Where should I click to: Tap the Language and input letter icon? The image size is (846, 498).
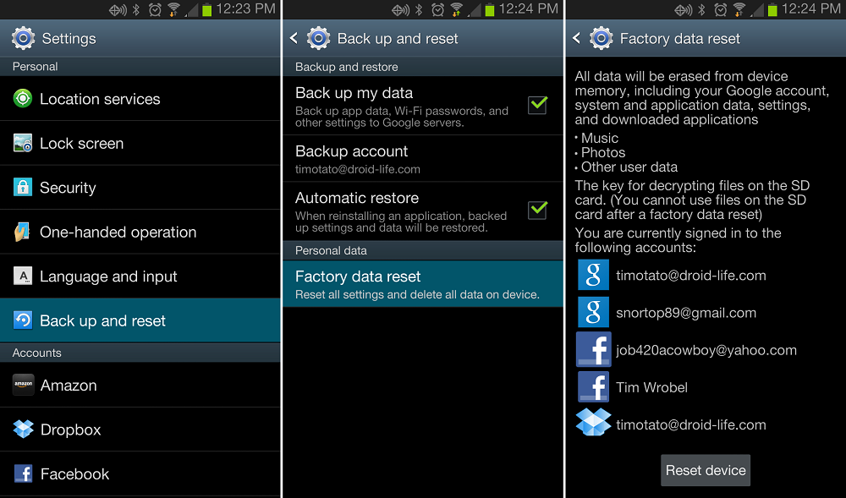click(x=23, y=276)
